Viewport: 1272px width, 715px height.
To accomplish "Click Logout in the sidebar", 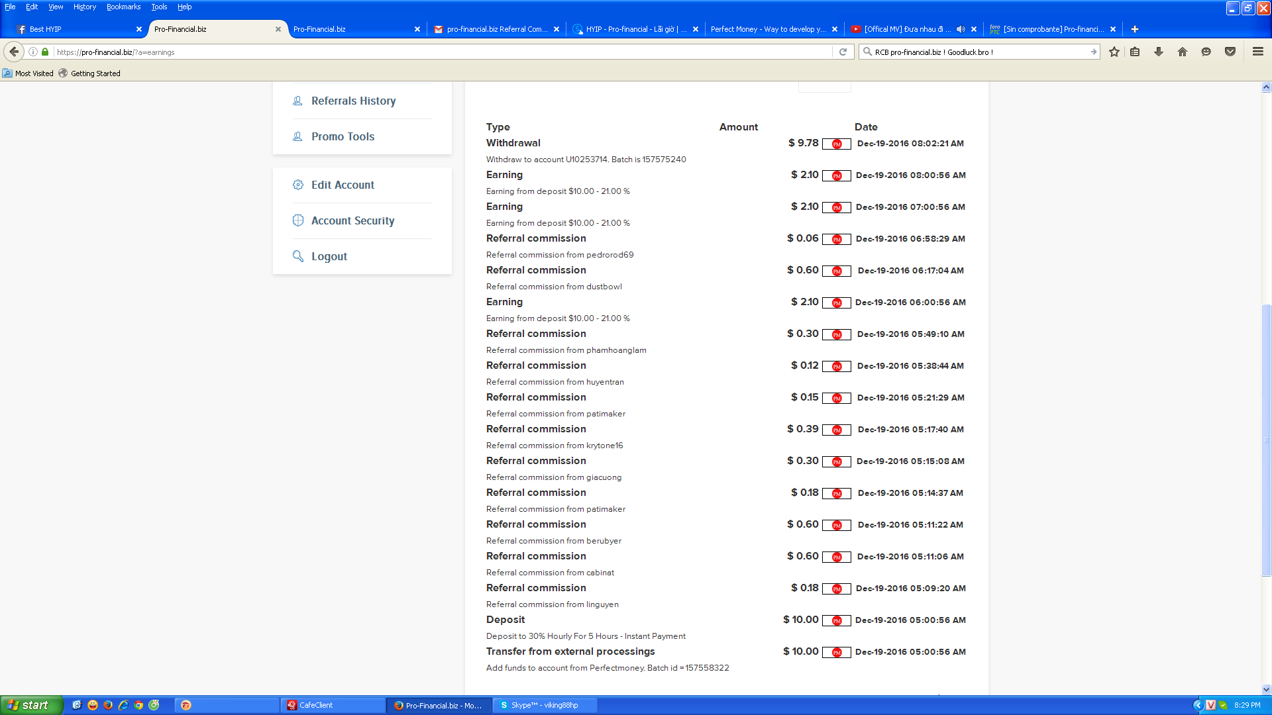I will tap(329, 256).
